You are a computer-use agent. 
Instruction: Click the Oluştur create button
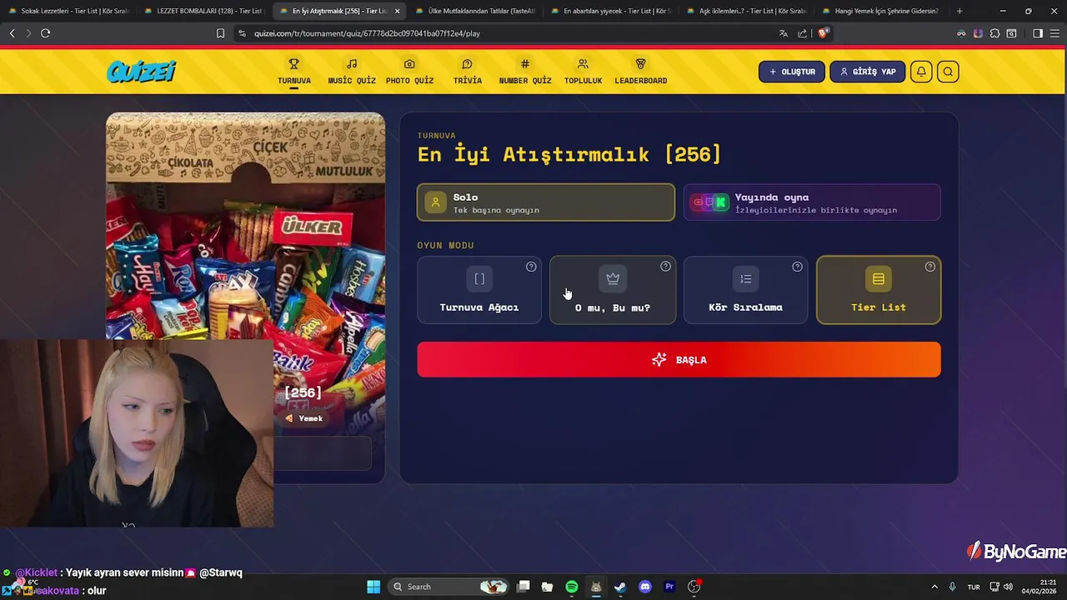[x=792, y=72]
